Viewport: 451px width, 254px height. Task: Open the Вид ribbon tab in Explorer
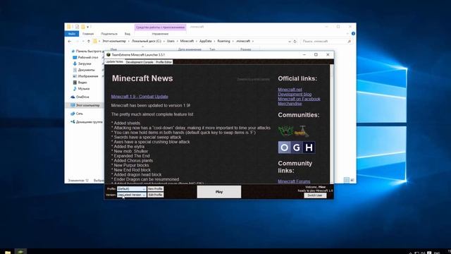click(127, 34)
